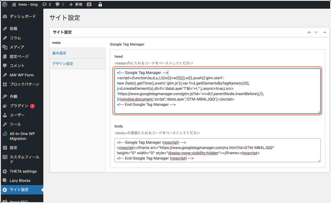Click the plugin update badge showing 1
Image resolution: width=331 pixels, height=203 pixels.
[x=32, y=106]
